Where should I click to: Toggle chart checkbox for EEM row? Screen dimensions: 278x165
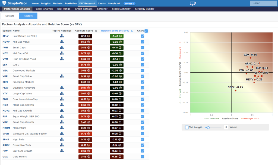[x=143, y=82]
